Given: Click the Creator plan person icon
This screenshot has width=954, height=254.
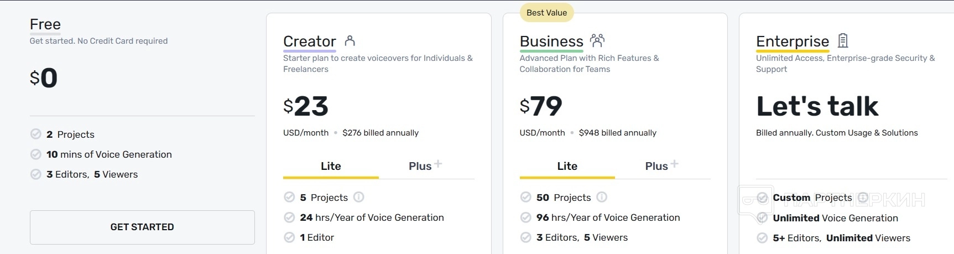Looking at the screenshot, I should 350,40.
